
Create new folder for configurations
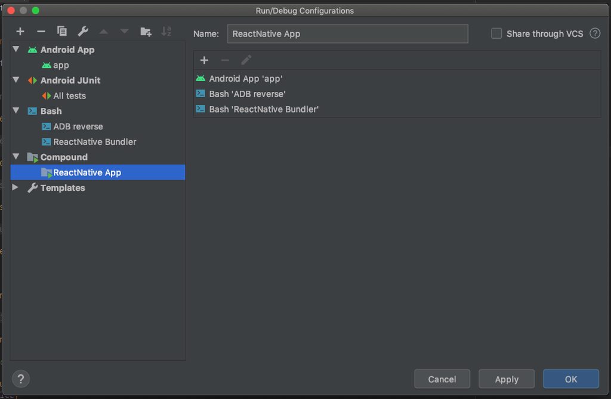click(146, 31)
